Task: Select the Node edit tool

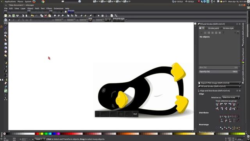Action: tap(6, 29)
